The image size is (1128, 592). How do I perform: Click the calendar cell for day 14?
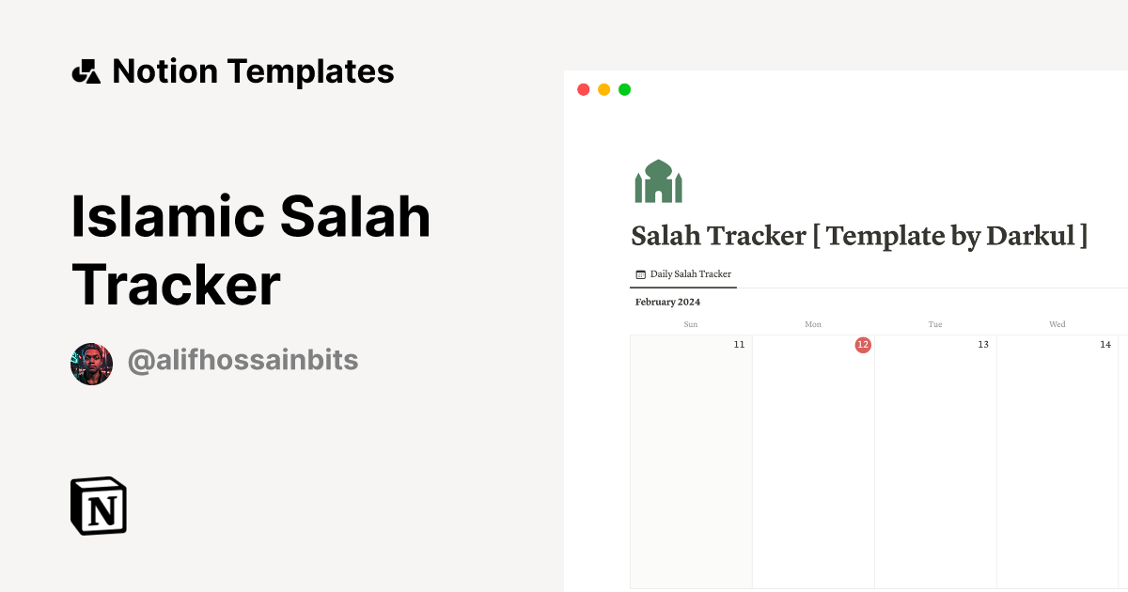click(x=1057, y=460)
